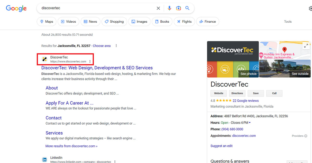Click the About 26,800 results count text
The height and width of the screenshot is (163, 312).
pyautogui.click(x=67, y=35)
